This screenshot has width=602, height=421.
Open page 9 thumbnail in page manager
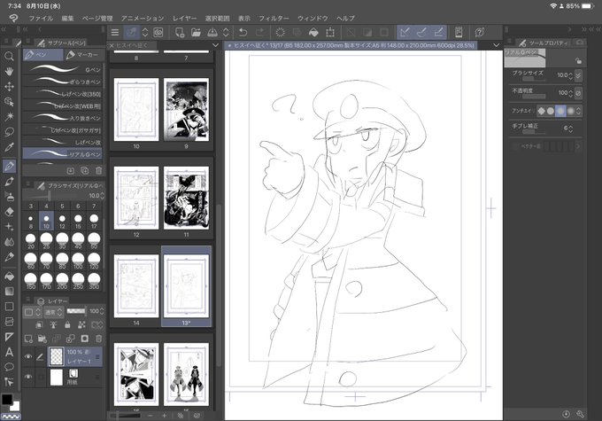click(186, 110)
